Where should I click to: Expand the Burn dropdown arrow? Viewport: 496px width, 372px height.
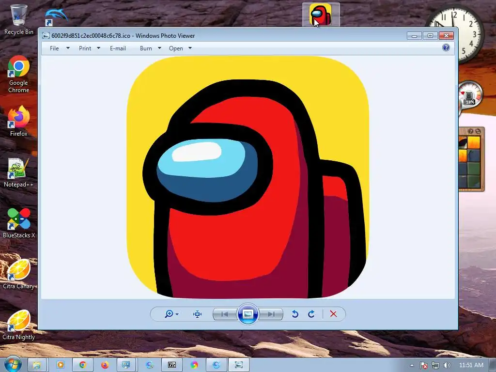click(x=159, y=48)
